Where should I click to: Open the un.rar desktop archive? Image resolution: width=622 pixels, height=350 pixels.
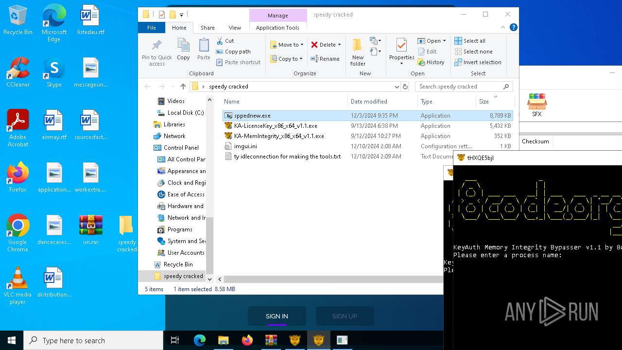90,229
